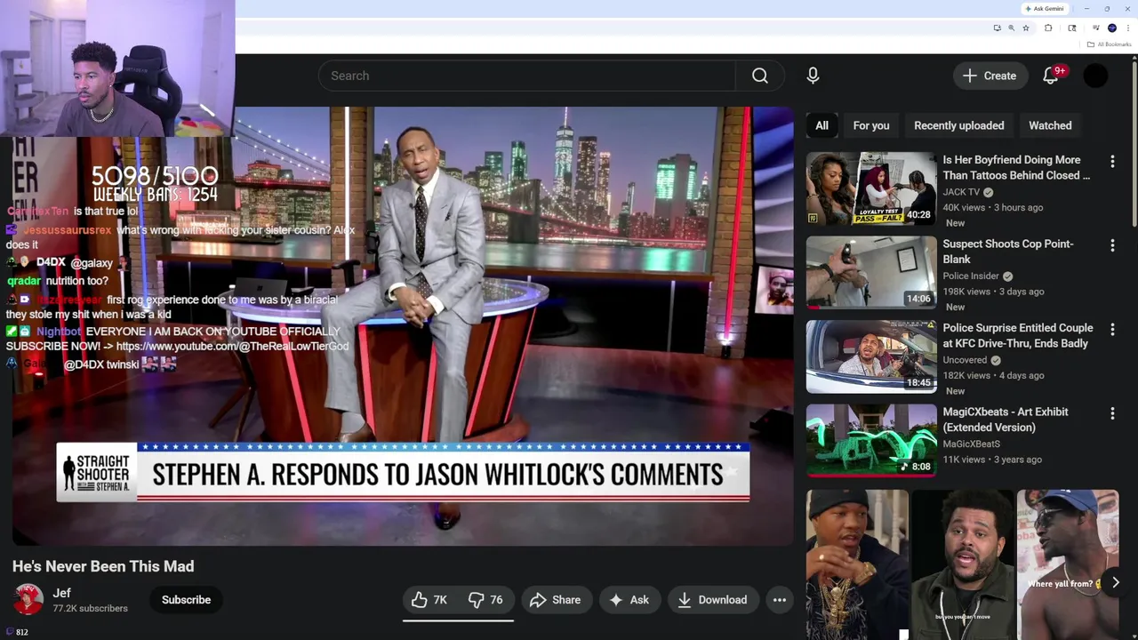Image resolution: width=1138 pixels, height=640 pixels.
Task: Click the Ask Gemini button in Chrome
Action: 1044,9
